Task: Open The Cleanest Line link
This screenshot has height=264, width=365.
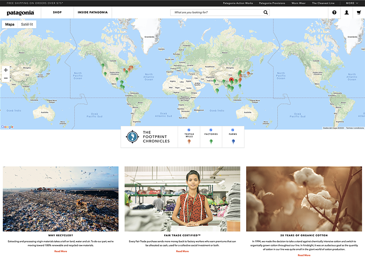Action: [323, 3]
